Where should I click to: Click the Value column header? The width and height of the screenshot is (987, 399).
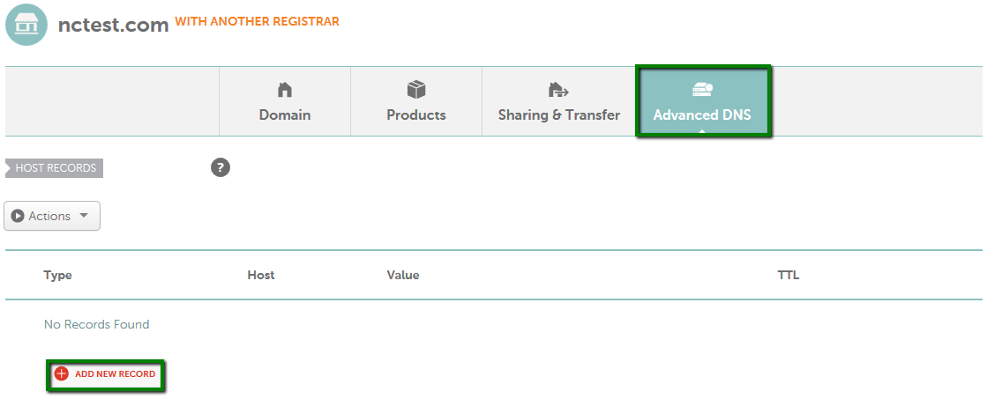coord(403,275)
